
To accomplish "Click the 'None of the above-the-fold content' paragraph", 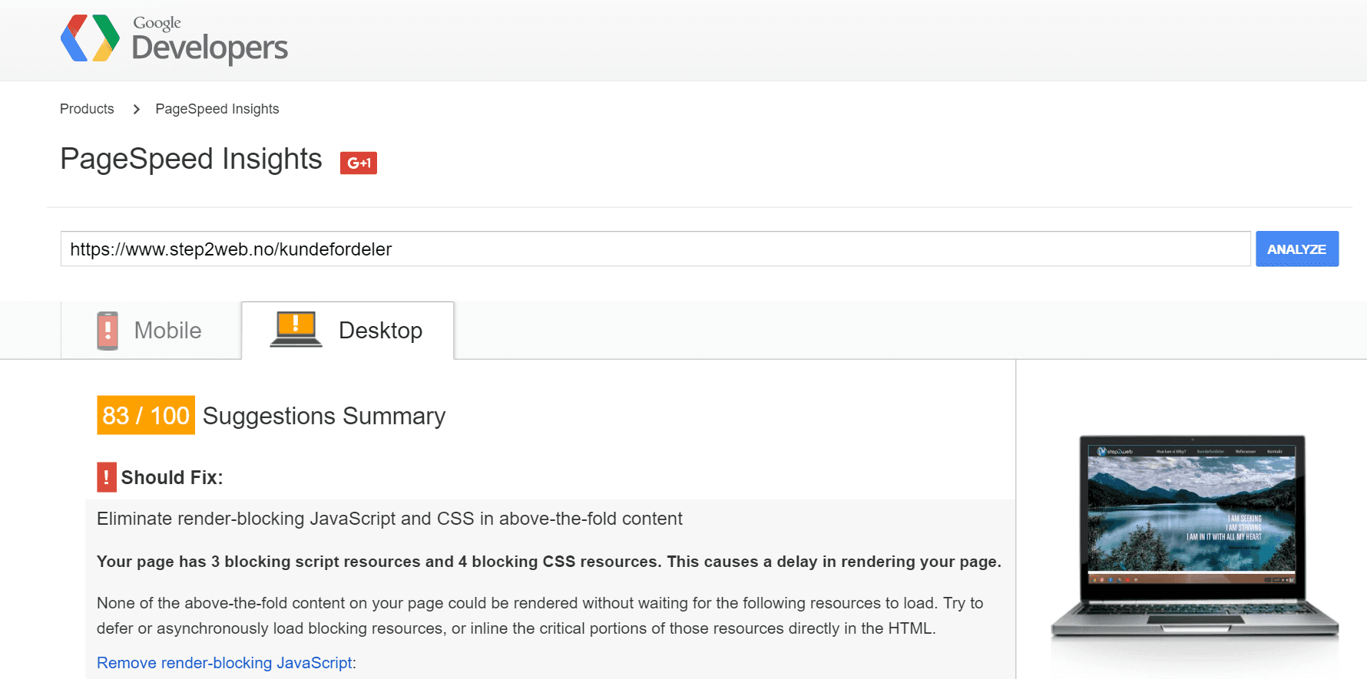I will tap(540, 615).
